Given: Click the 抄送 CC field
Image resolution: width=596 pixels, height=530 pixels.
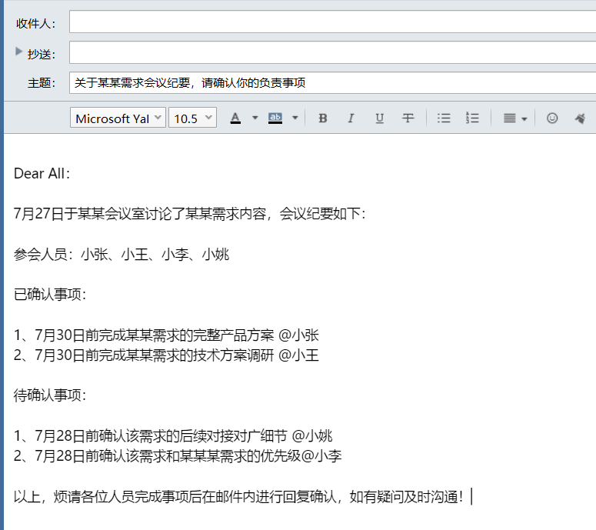Looking at the screenshot, I should 332,52.
